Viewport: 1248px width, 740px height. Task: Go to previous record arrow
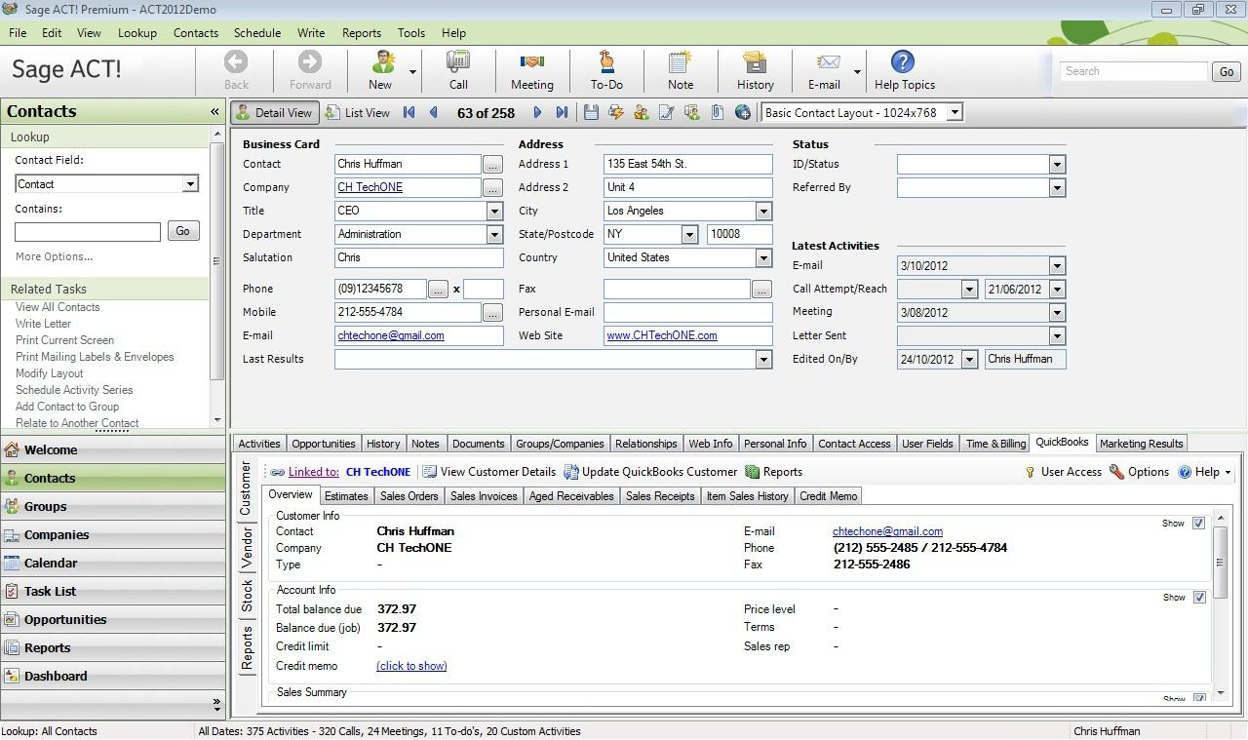(x=434, y=113)
